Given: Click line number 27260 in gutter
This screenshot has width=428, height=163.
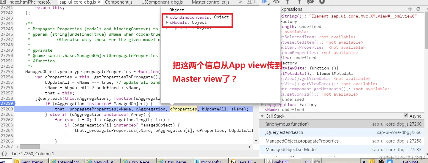Looking at the screenshot, I should pos(7,109).
